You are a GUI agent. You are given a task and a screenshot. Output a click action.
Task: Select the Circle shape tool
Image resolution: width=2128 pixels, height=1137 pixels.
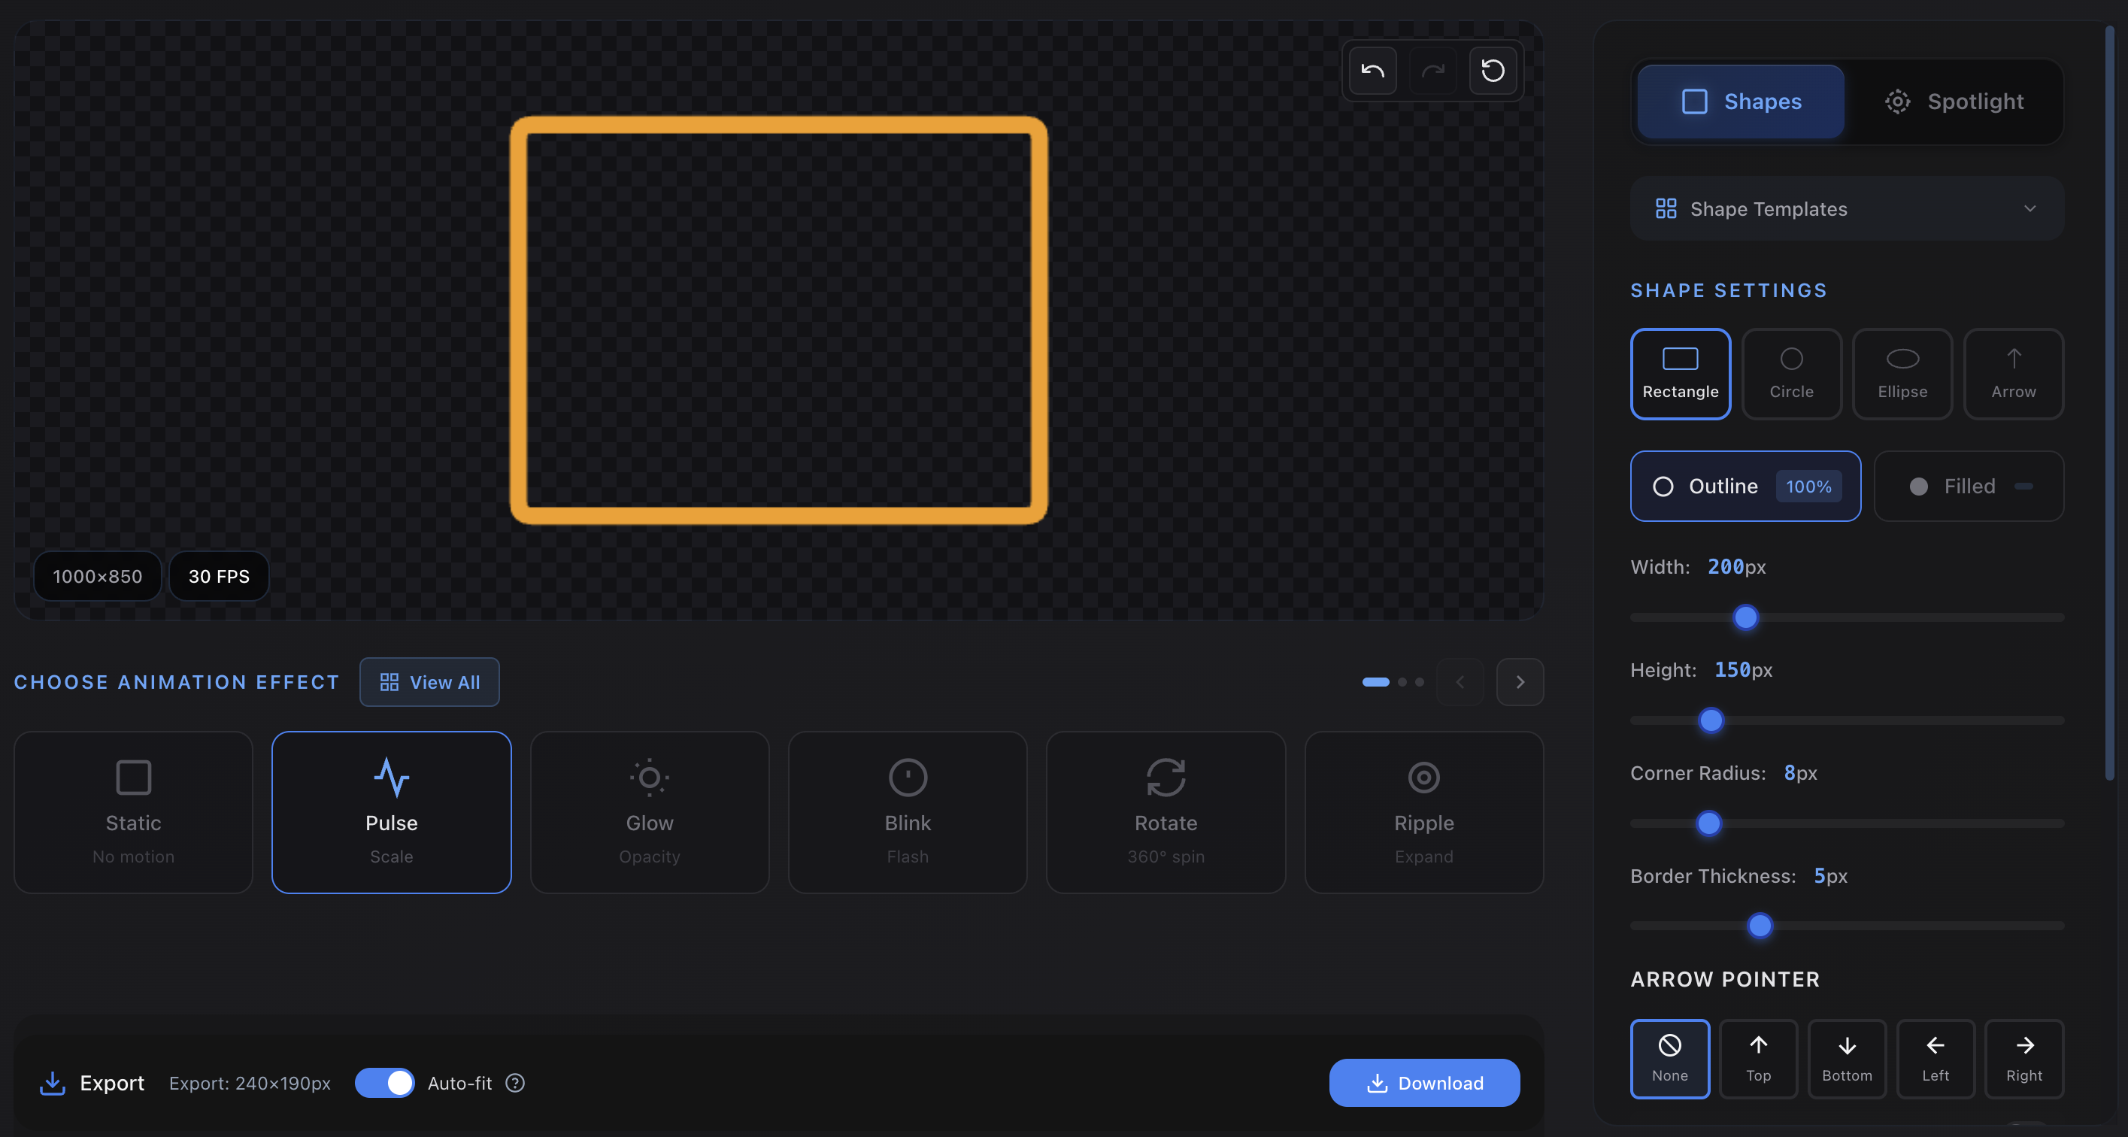(1791, 374)
